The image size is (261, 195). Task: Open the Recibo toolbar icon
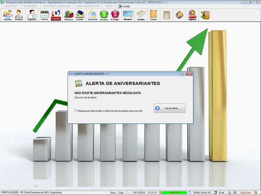pyautogui.click(x=141, y=15)
